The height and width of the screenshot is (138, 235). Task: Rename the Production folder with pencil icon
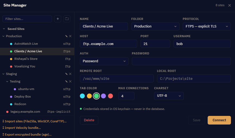coord(66,36)
